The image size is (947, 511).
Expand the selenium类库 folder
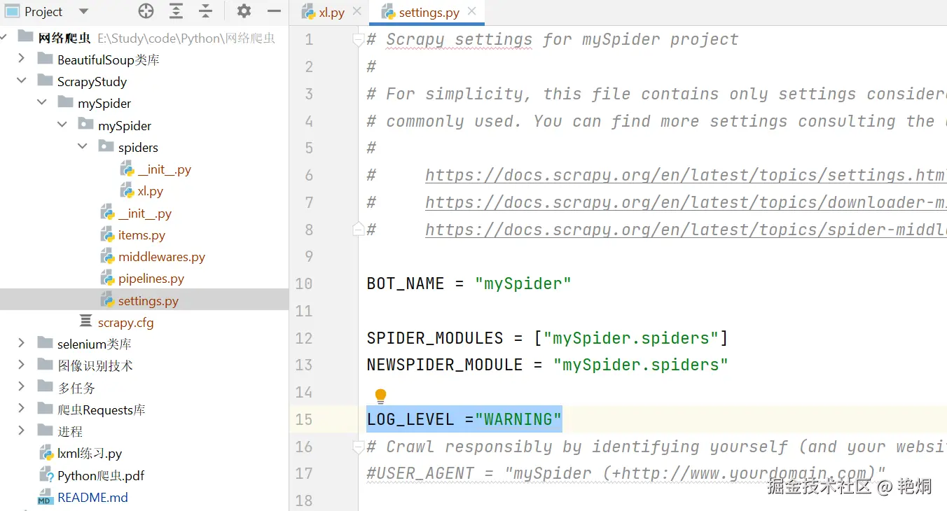coord(22,344)
